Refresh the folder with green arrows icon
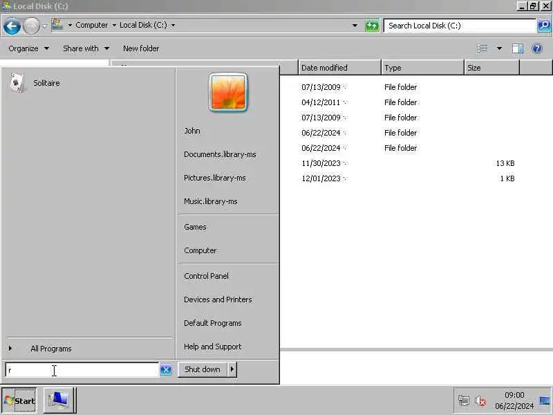Screen dimensions: 553x415 pos(372,26)
